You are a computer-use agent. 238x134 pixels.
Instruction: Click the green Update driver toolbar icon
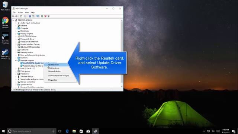coord(42,16)
